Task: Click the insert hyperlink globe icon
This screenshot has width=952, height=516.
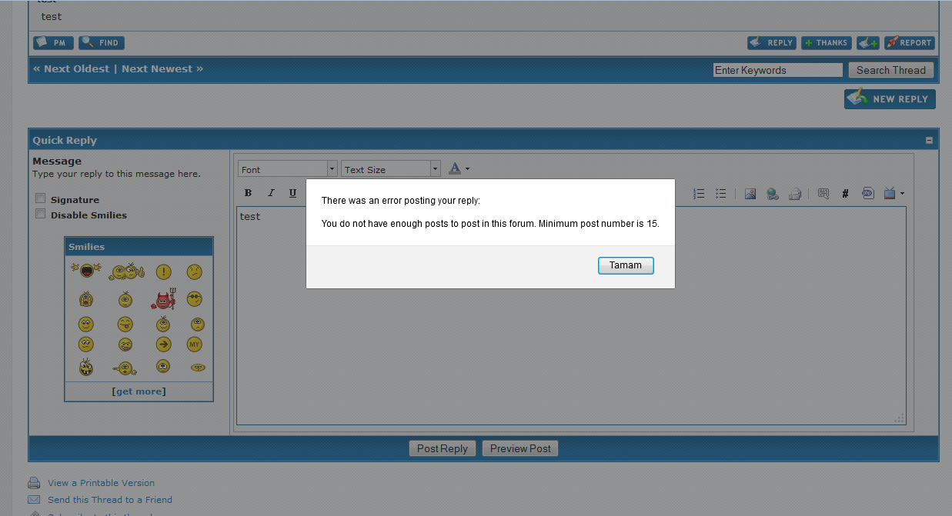Action: click(773, 194)
